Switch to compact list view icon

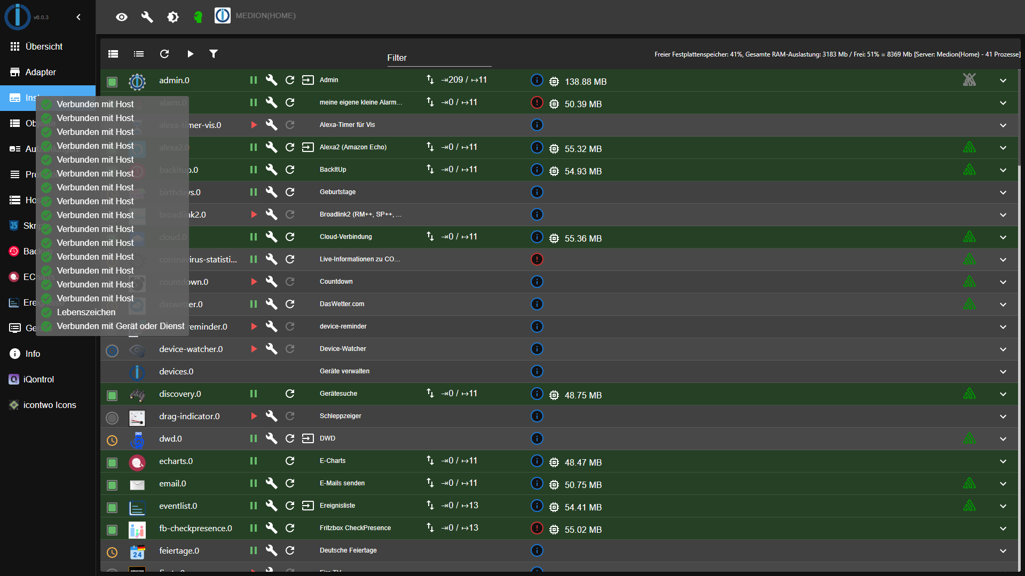pos(139,54)
